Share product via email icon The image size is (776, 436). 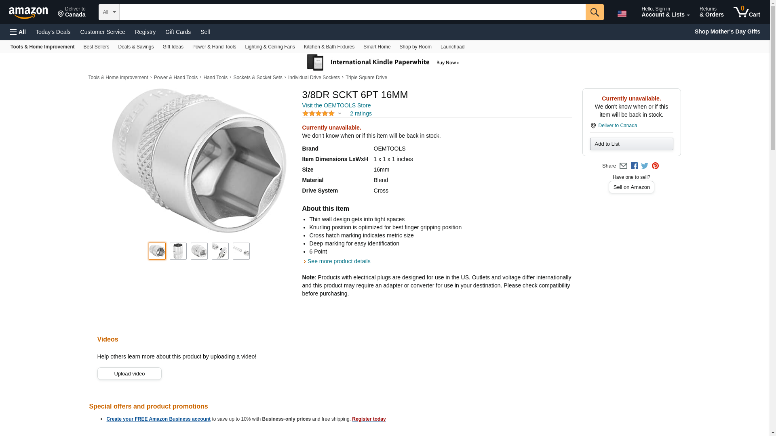click(x=623, y=166)
